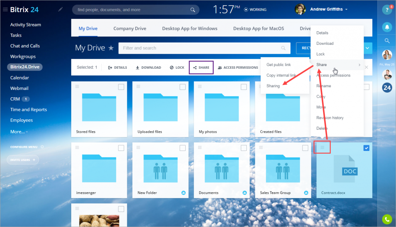Open the action menu icon on Stored files
This screenshot has width=396, height=227.
pyautogui.click(x=77, y=86)
